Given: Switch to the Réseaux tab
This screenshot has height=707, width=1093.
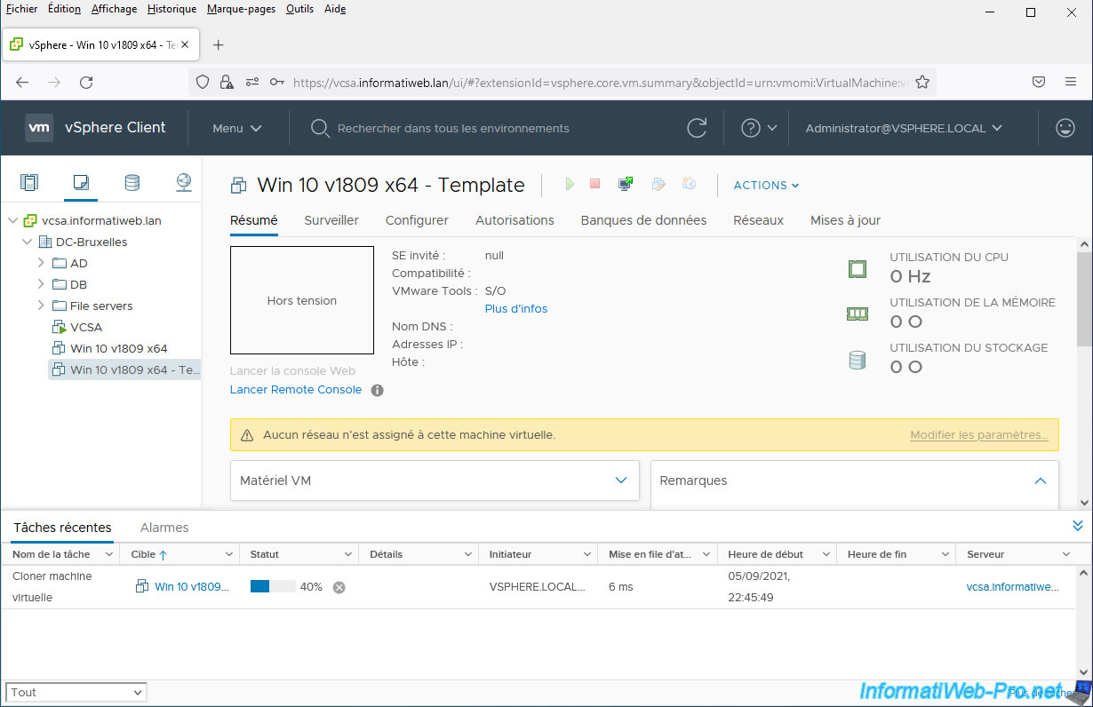Looking at the screenshot, I should [x=758, y=220].
